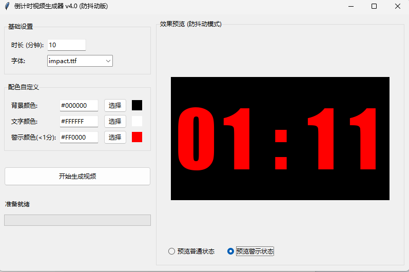Click the 警示颜色 hex field showing #FF0000
Viewport: 409px width, 272px height.
coord(79,138)
